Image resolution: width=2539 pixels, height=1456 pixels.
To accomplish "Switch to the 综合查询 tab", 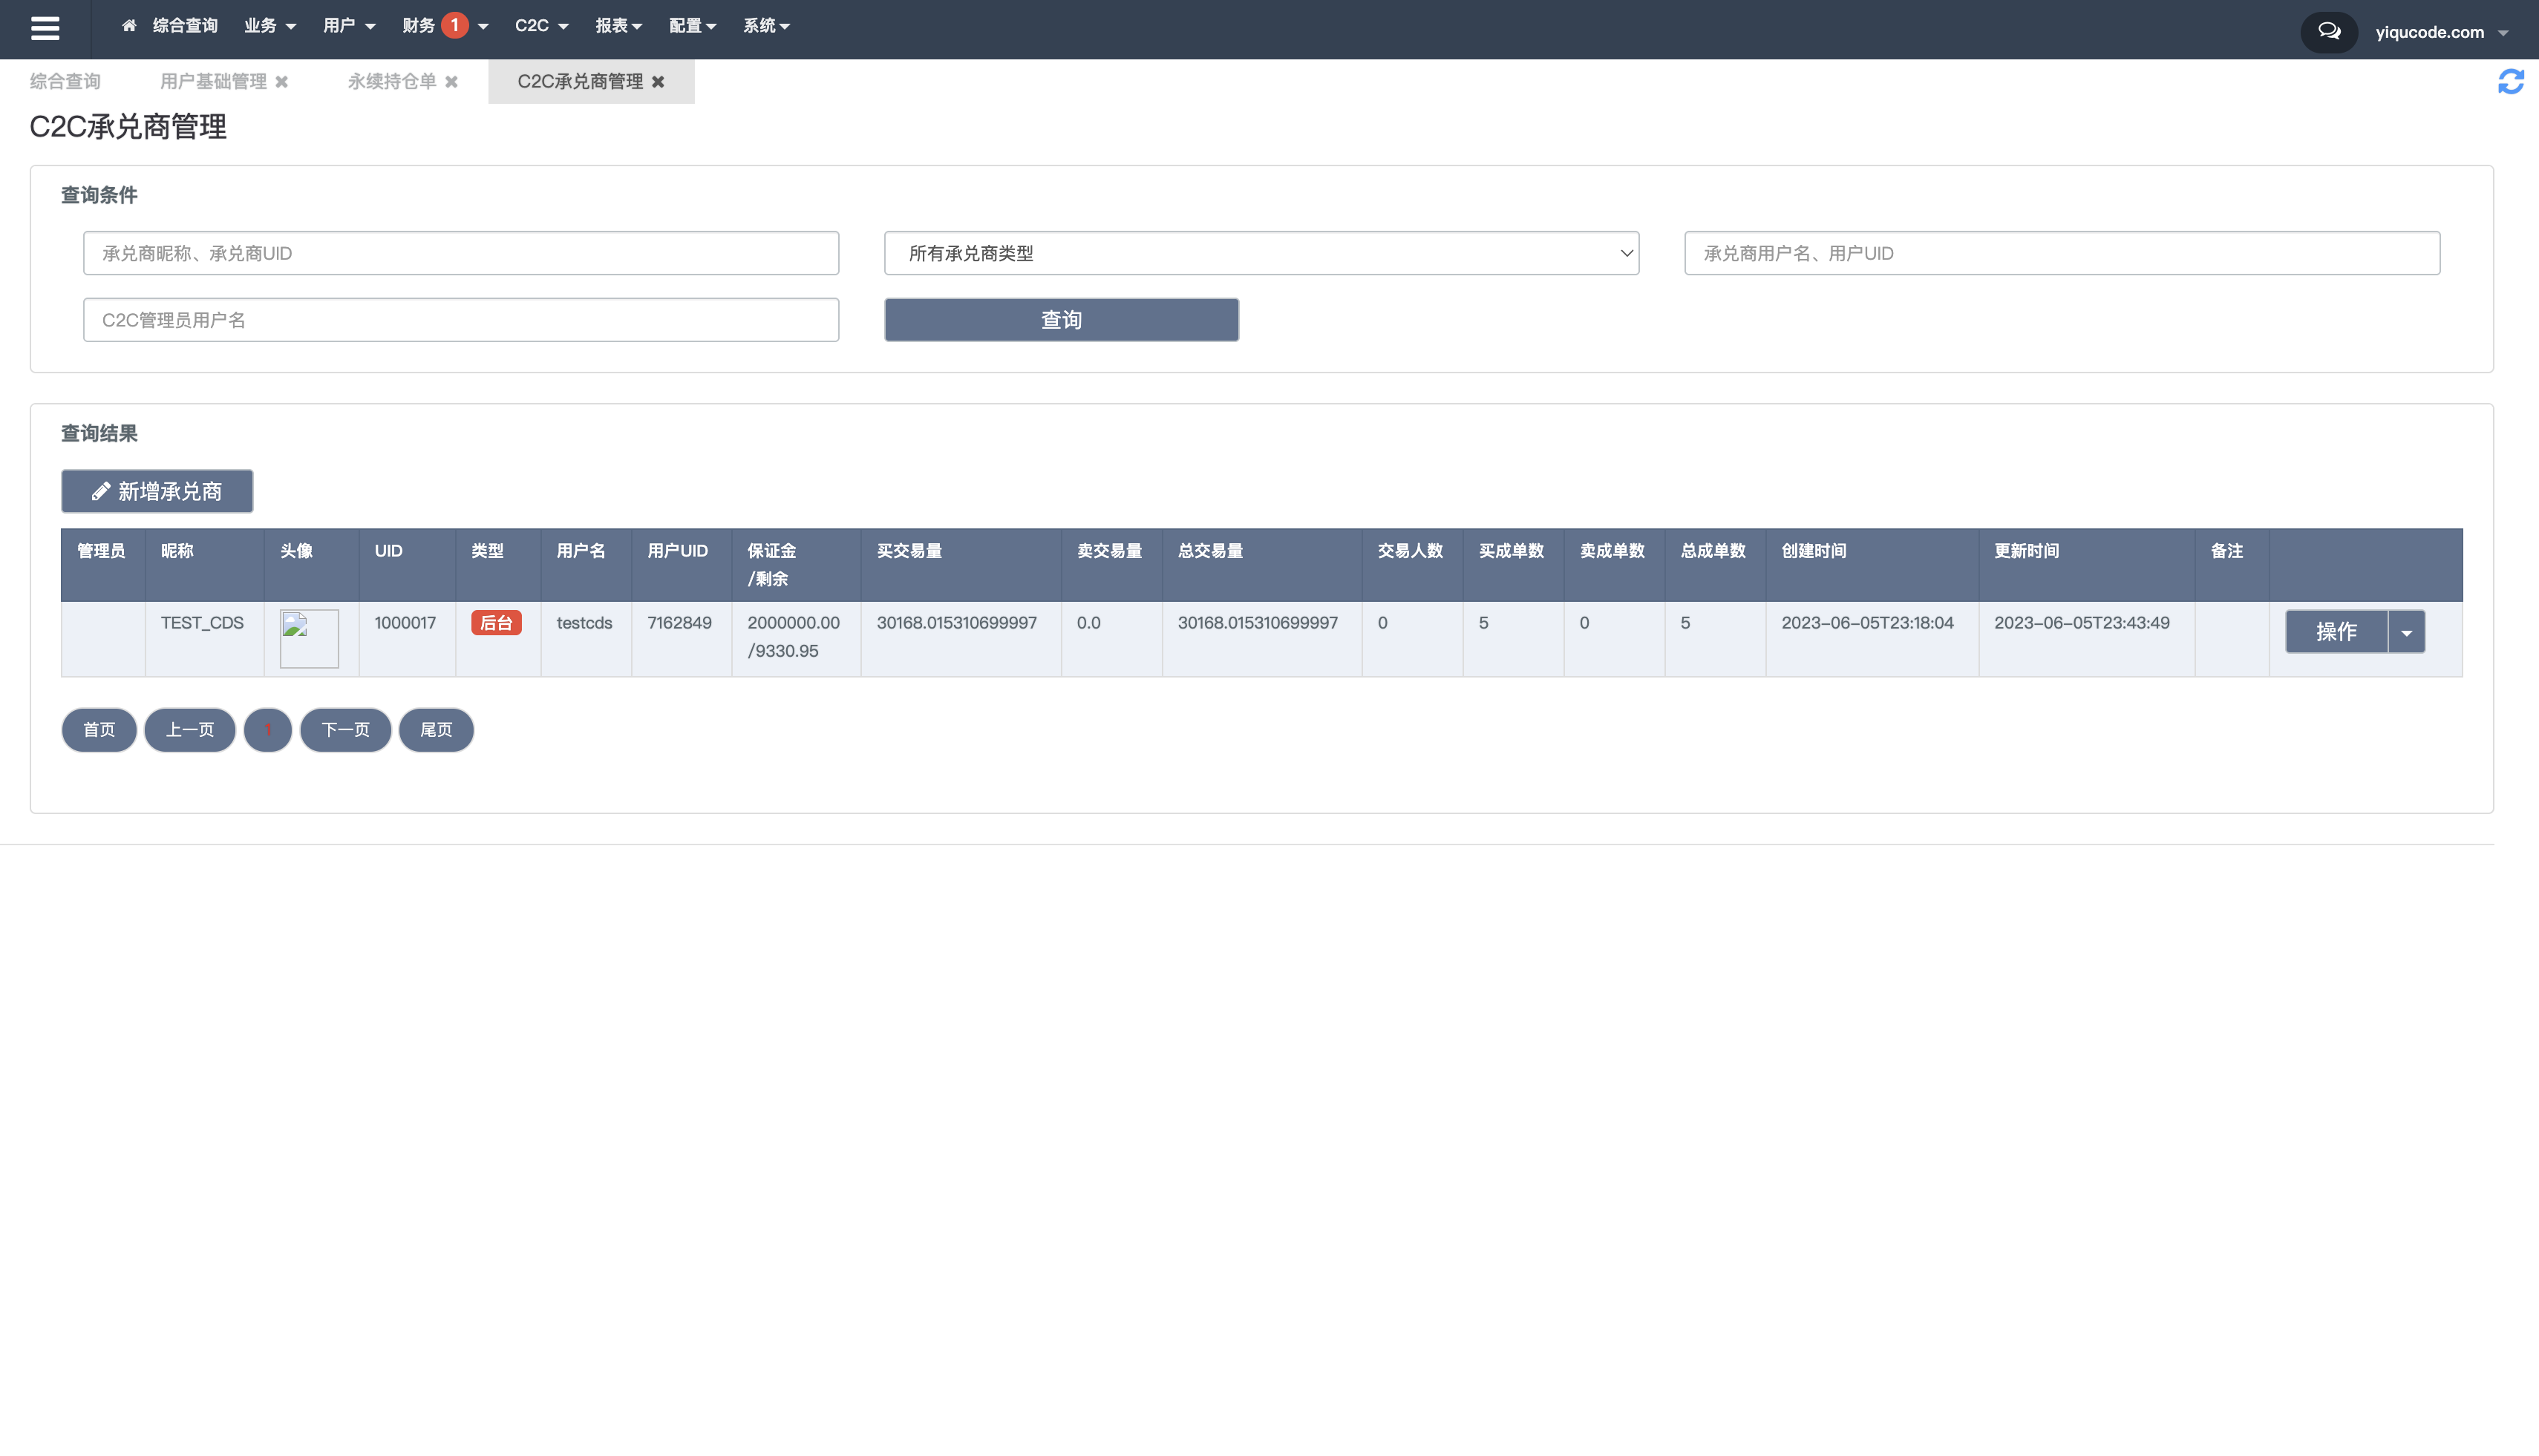I will point(65,82).
